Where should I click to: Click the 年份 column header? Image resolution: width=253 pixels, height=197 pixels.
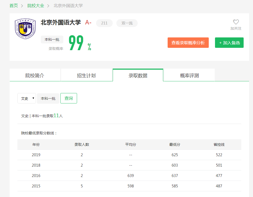36,145
